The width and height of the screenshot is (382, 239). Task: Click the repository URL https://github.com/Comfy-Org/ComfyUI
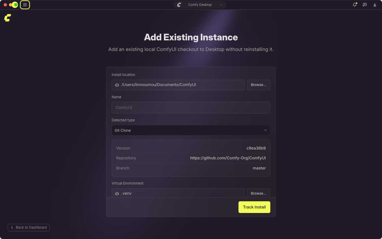point(228,158)
